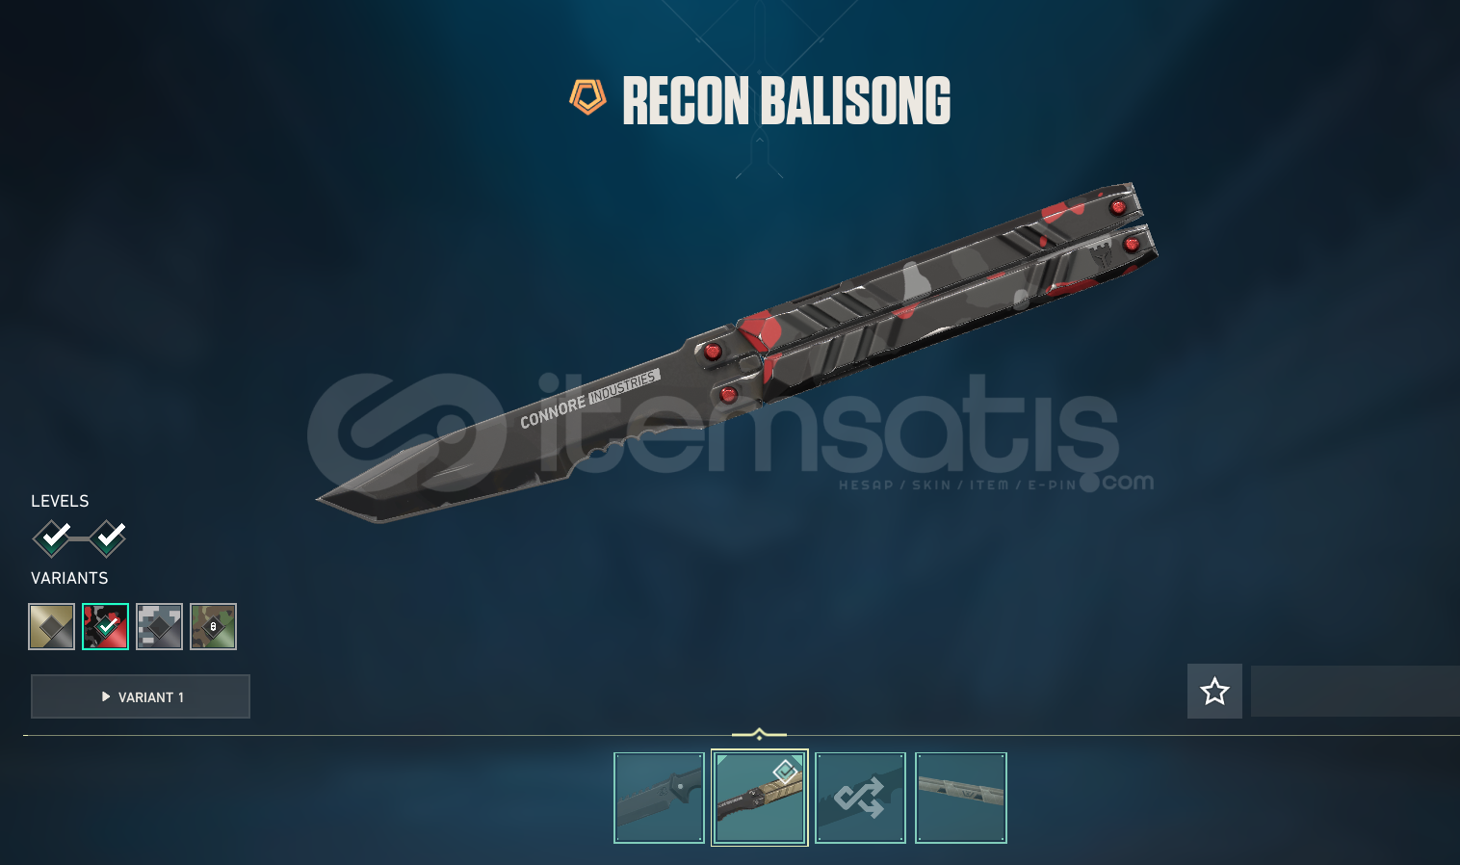This screenshot has width=1460, height=865.
Task: Click the empty field beside star
Action: (x=1355, y=691)
